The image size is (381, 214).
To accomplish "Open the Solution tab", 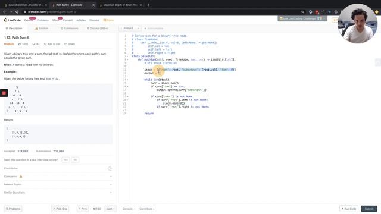I will [x=42, y=29].
